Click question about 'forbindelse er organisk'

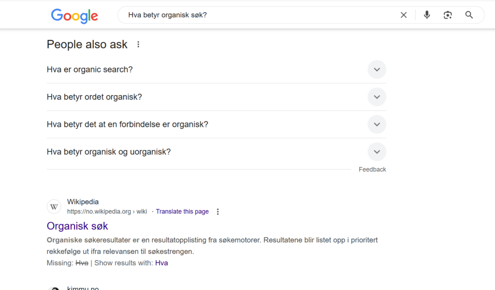pyautogui.click(x=128, y=124)
